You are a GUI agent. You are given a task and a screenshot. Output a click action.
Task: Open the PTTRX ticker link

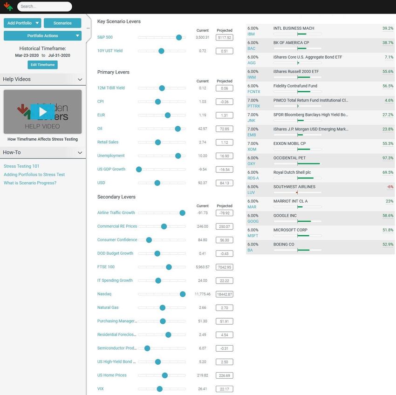(254, 106)
